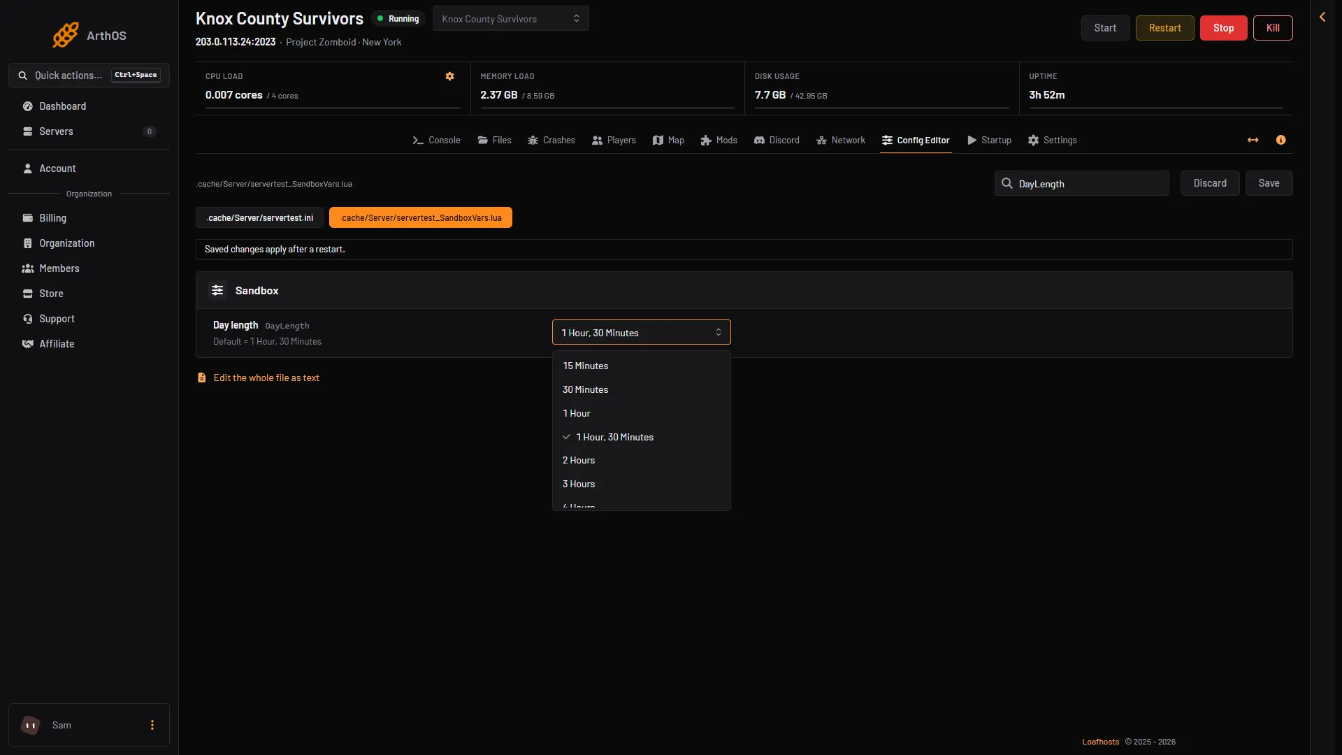Open the Dashboard sidebar item
Viewport: 1342px width, 755px height.
89,106
